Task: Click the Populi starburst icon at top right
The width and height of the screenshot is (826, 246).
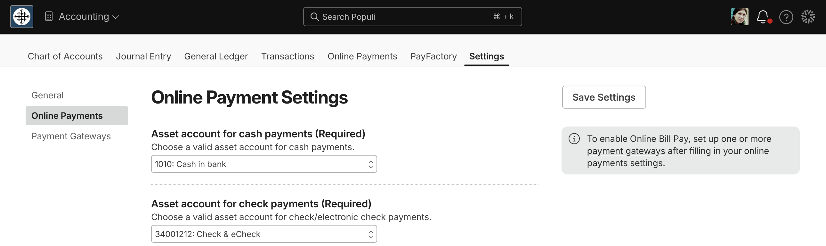Action: click(x=808, y=17)
